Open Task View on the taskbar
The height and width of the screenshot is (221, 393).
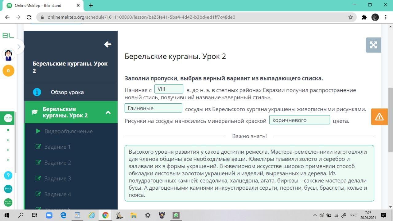click(x=34, y=215)
